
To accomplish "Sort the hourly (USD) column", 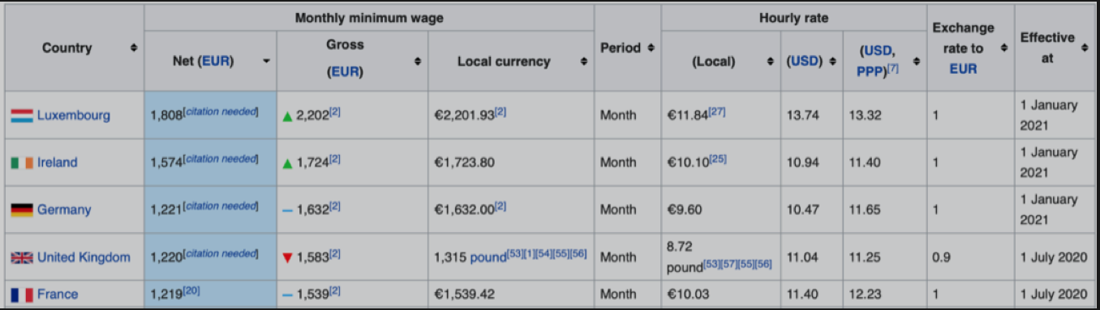I will (833, 62).
